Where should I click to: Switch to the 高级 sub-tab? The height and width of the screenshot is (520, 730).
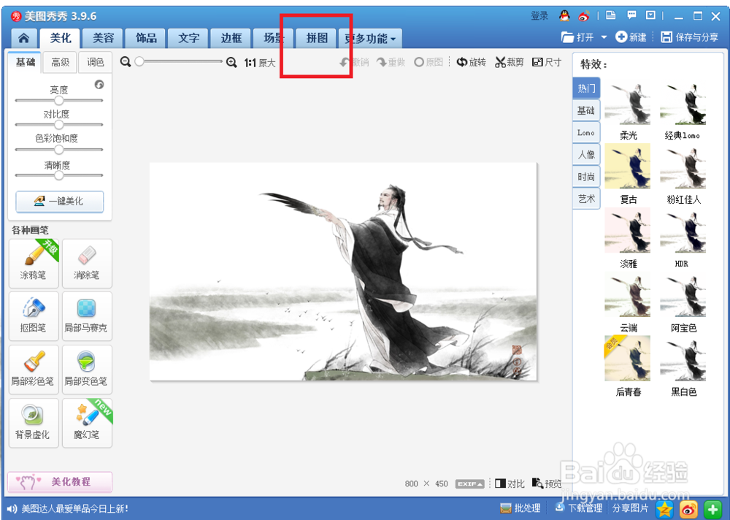click(x=60, y=62)
